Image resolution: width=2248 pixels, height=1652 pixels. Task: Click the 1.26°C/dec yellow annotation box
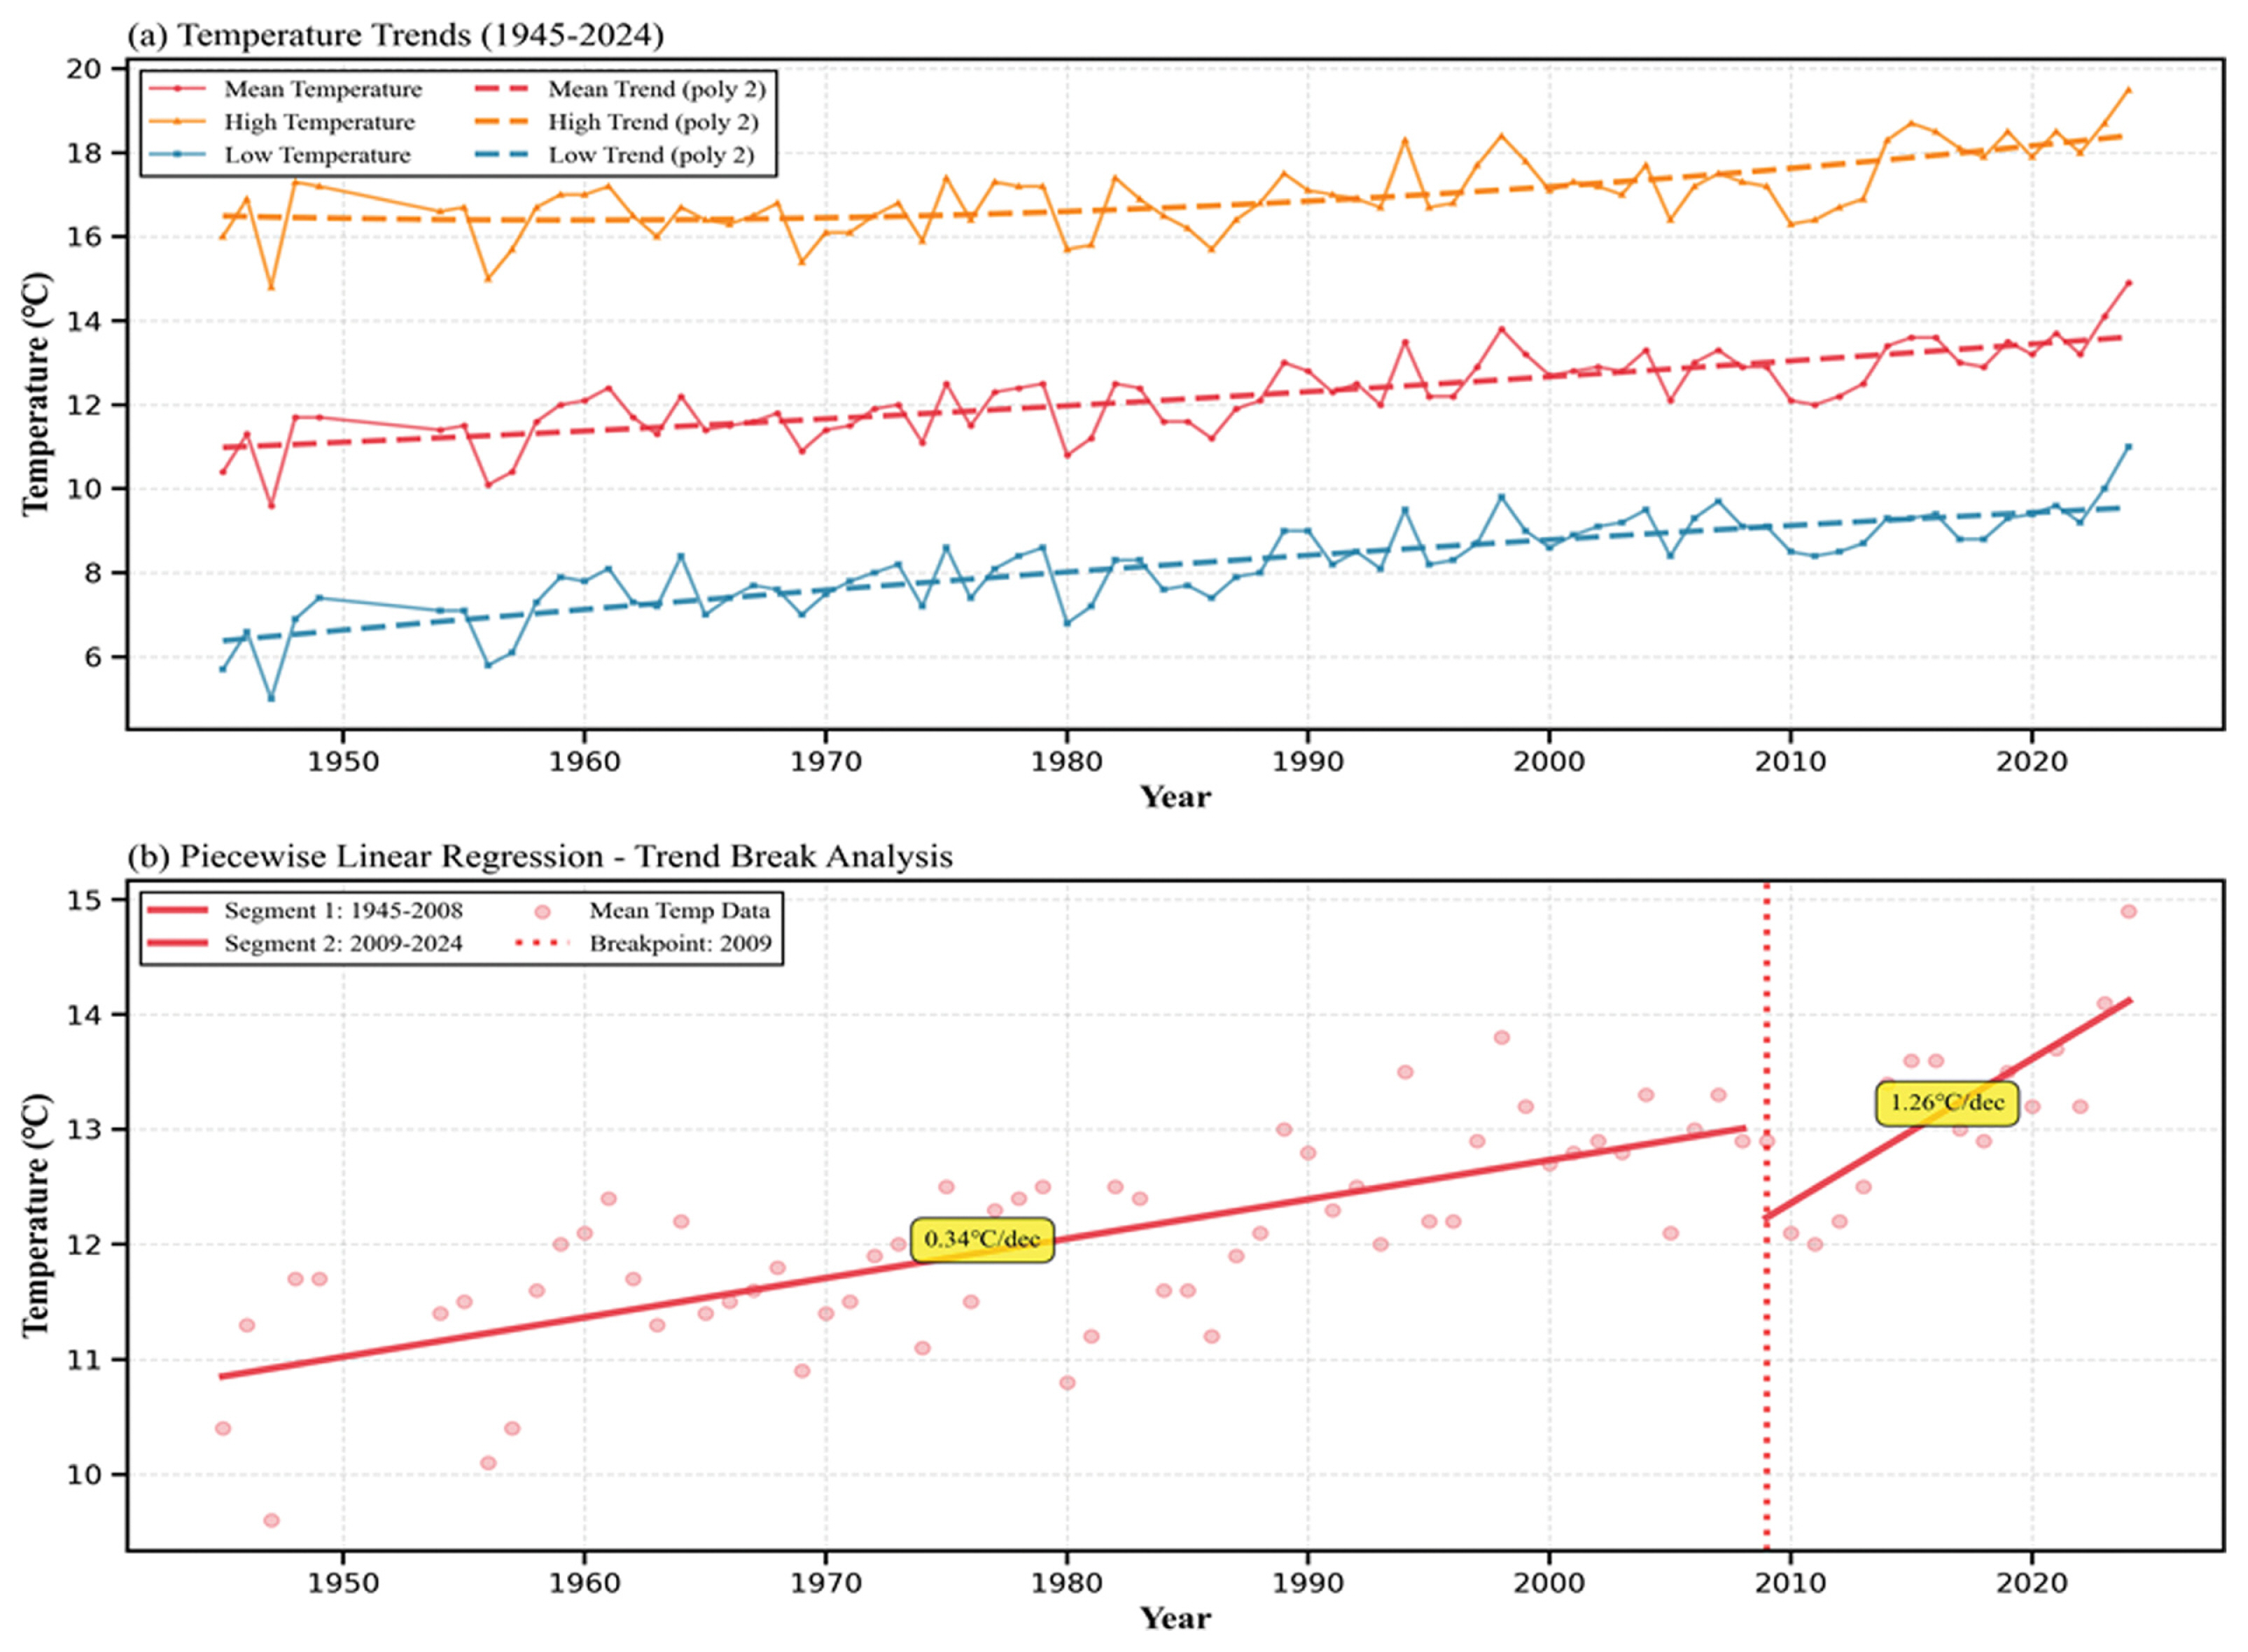(1946, 1103)
